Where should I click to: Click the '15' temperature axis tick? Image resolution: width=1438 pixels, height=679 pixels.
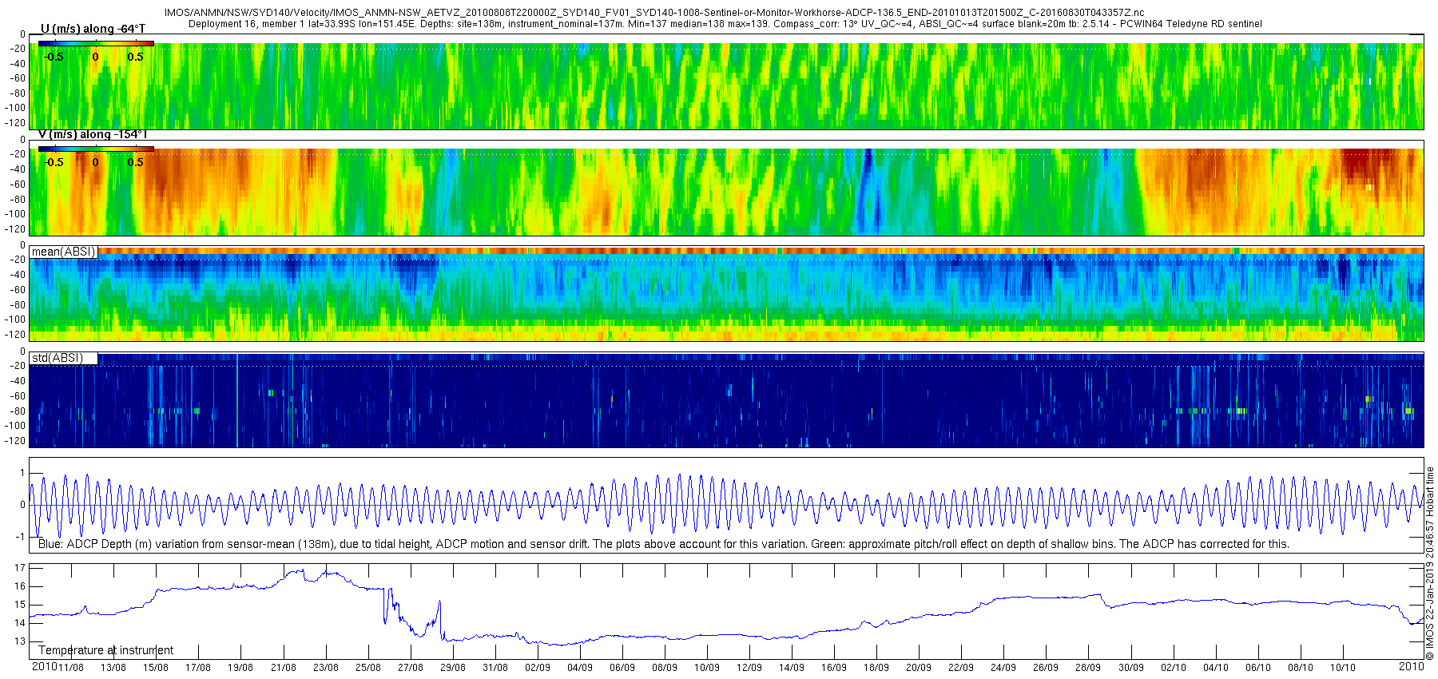coord(21,605)
